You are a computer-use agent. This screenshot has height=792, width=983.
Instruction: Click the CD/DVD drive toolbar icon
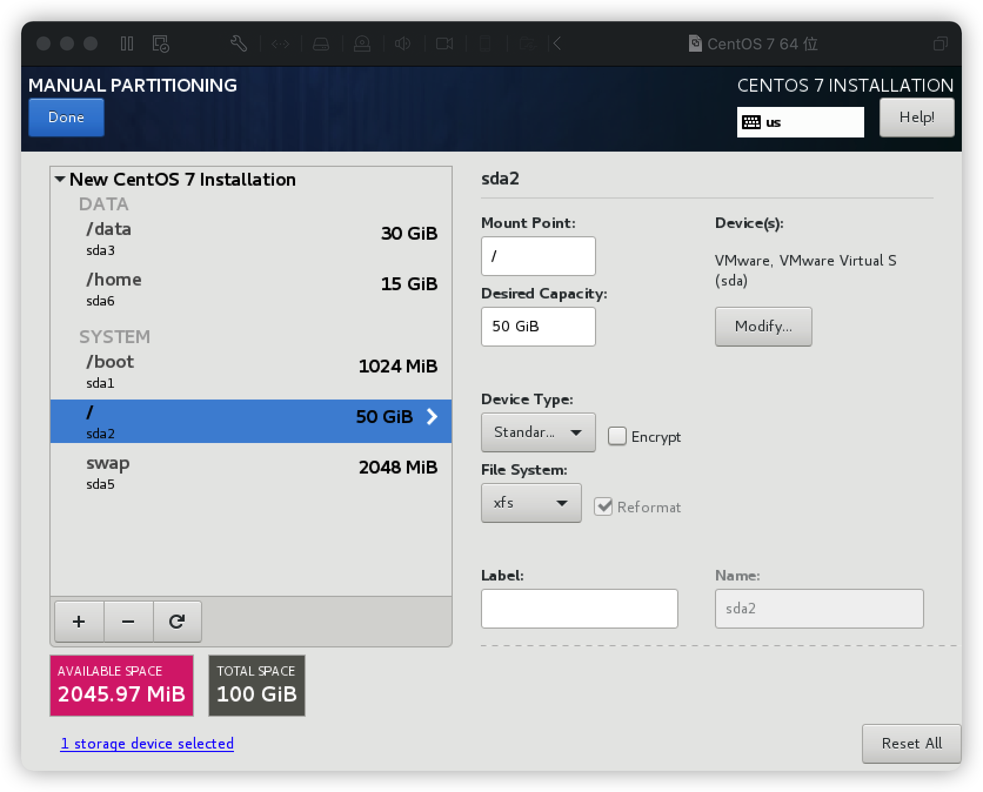click(362, 43)
